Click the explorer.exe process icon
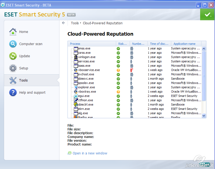The height and width of the screenshot is (169, 215). click(76, 87)
